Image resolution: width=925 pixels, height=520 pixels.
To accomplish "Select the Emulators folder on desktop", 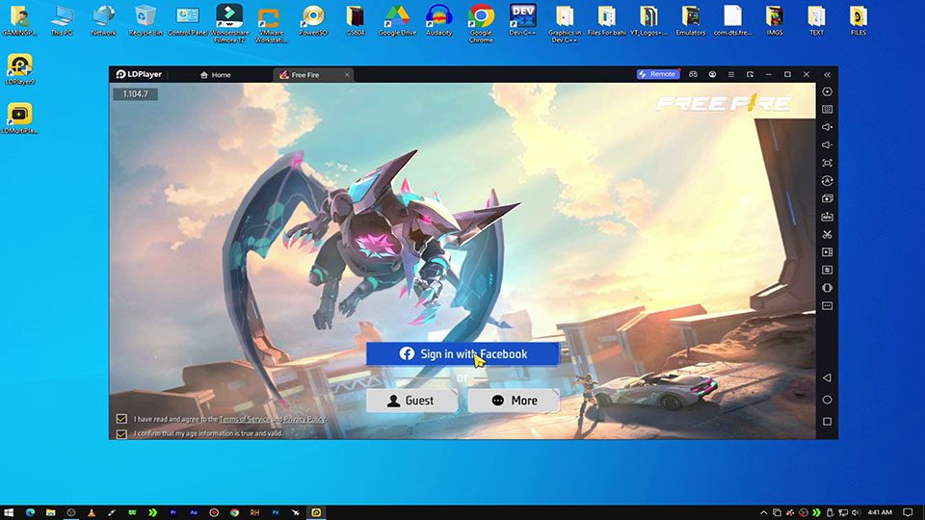I will [690, 20].
